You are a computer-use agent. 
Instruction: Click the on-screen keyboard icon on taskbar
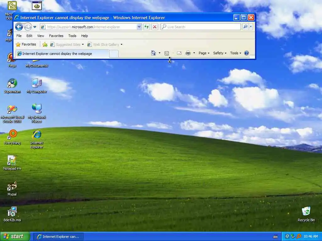coord(275,237)
